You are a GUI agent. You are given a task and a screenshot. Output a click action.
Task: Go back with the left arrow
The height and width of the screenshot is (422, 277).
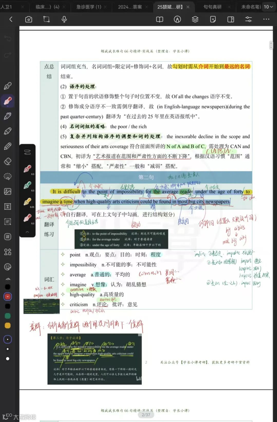(11, 19)
